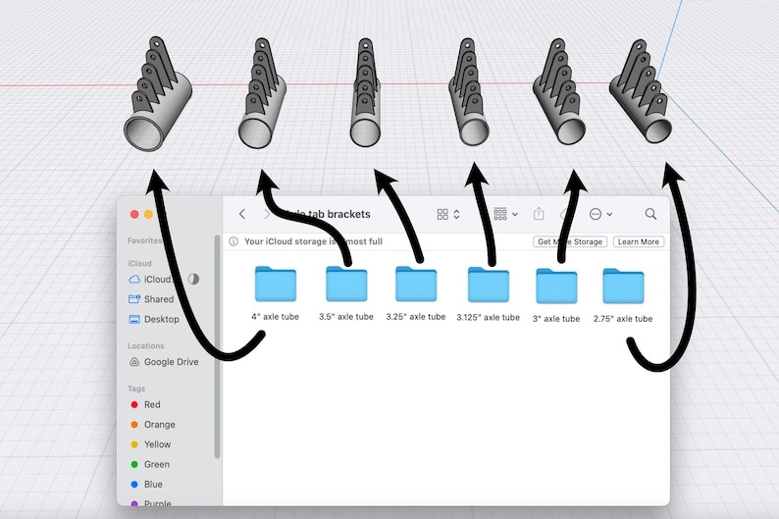Click the iCloud storage info icon
The height and width of the screenshot is (519, 779).
(x=234, y=241)
